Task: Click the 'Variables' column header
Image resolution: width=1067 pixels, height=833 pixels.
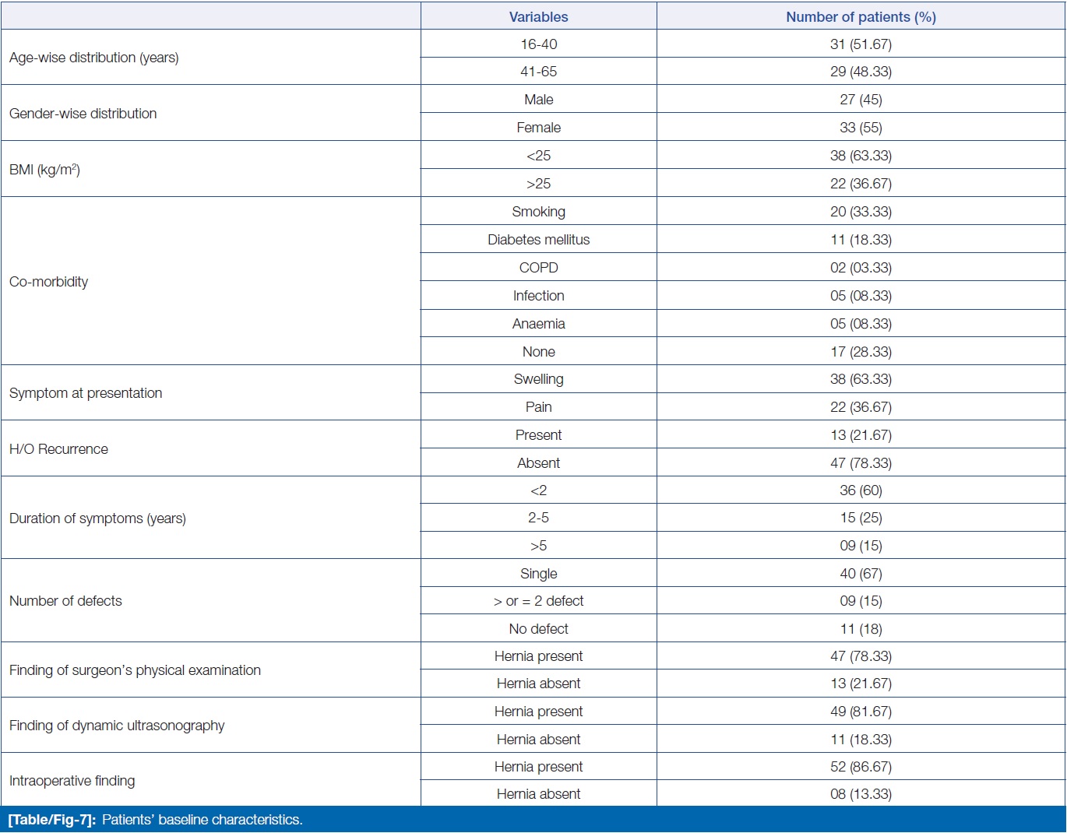Action: point(538,17)
